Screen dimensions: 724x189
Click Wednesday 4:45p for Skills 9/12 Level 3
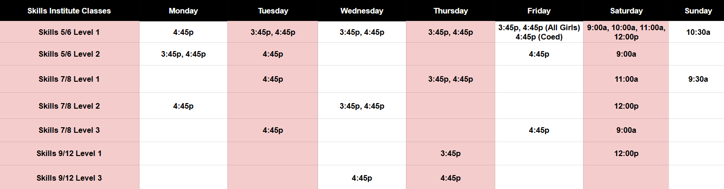(x=362, y=177)
